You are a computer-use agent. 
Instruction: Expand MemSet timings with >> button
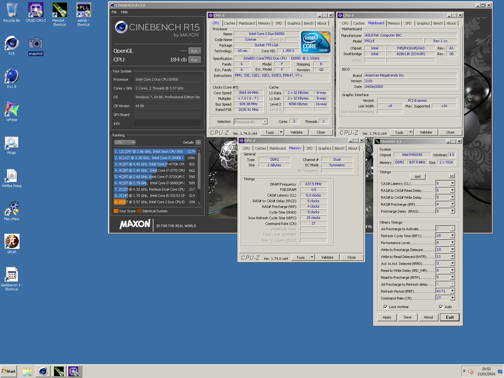(x=452, y=176)
